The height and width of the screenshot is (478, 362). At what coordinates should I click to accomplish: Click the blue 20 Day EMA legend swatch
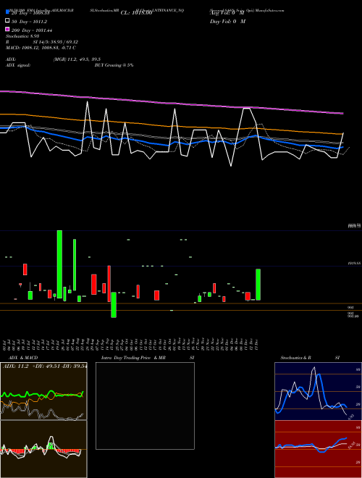coord(7,12)
